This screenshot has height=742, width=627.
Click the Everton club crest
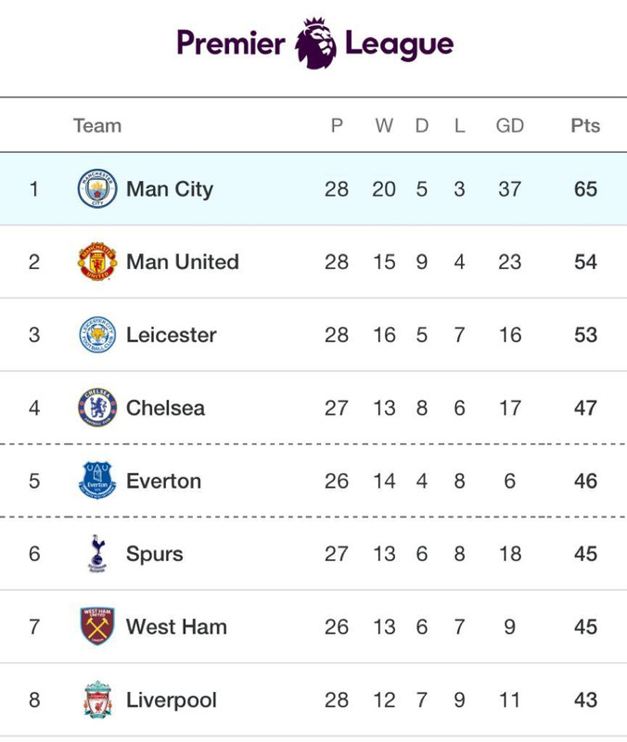[x=97, y=480]
